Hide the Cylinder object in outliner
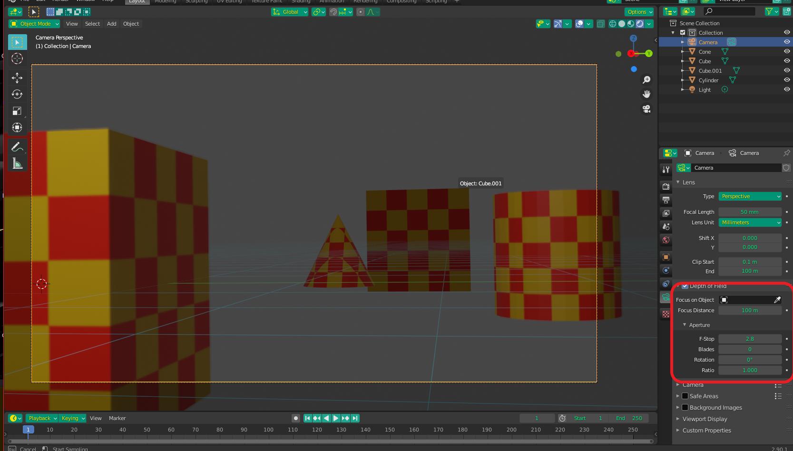This screenshot has height=451, width=793. pyautogui.click(x=787, y=80)
